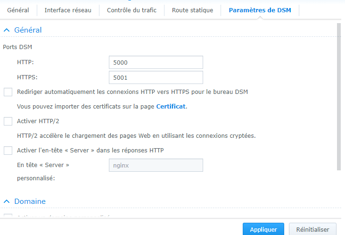Focus the HTTP port field with 5000
Image resolution: width=345 pixels, height=235 pixels.
click(x=156, y=62)
